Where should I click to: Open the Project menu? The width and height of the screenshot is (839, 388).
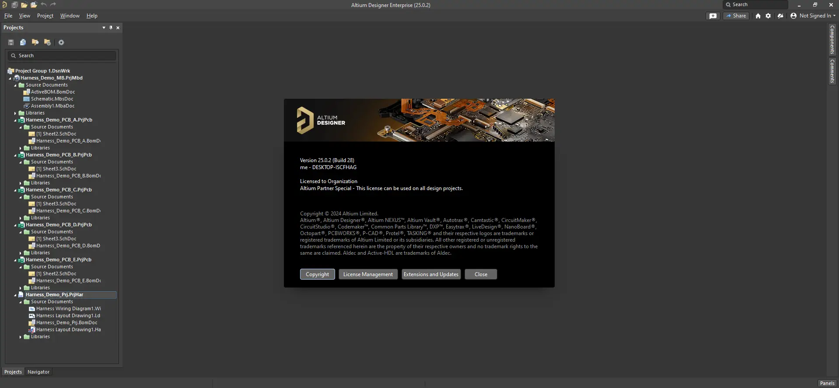pos(45,16)
